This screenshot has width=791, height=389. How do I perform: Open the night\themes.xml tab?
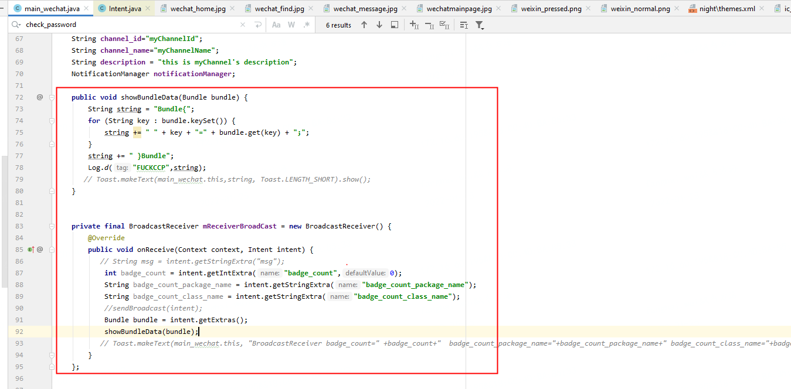coord(727,9)
